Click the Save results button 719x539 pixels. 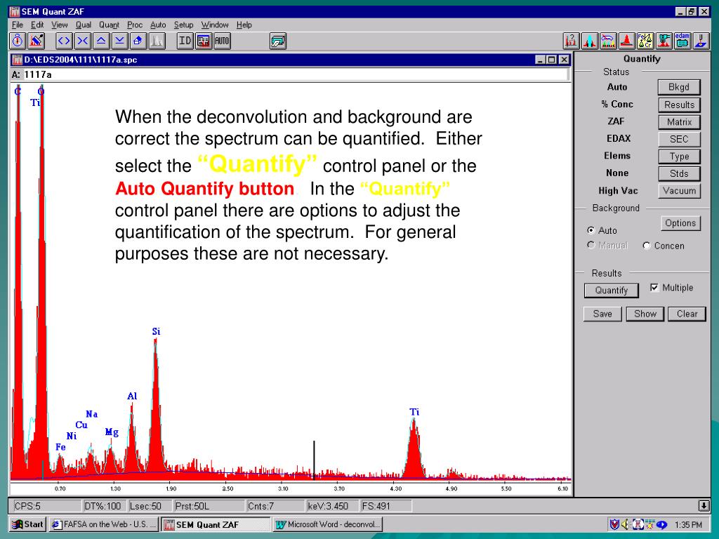tap(602, 314)
